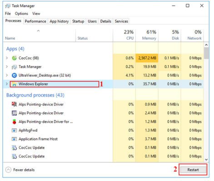Click the Windows Explorer folder icon

click(14, 84)
